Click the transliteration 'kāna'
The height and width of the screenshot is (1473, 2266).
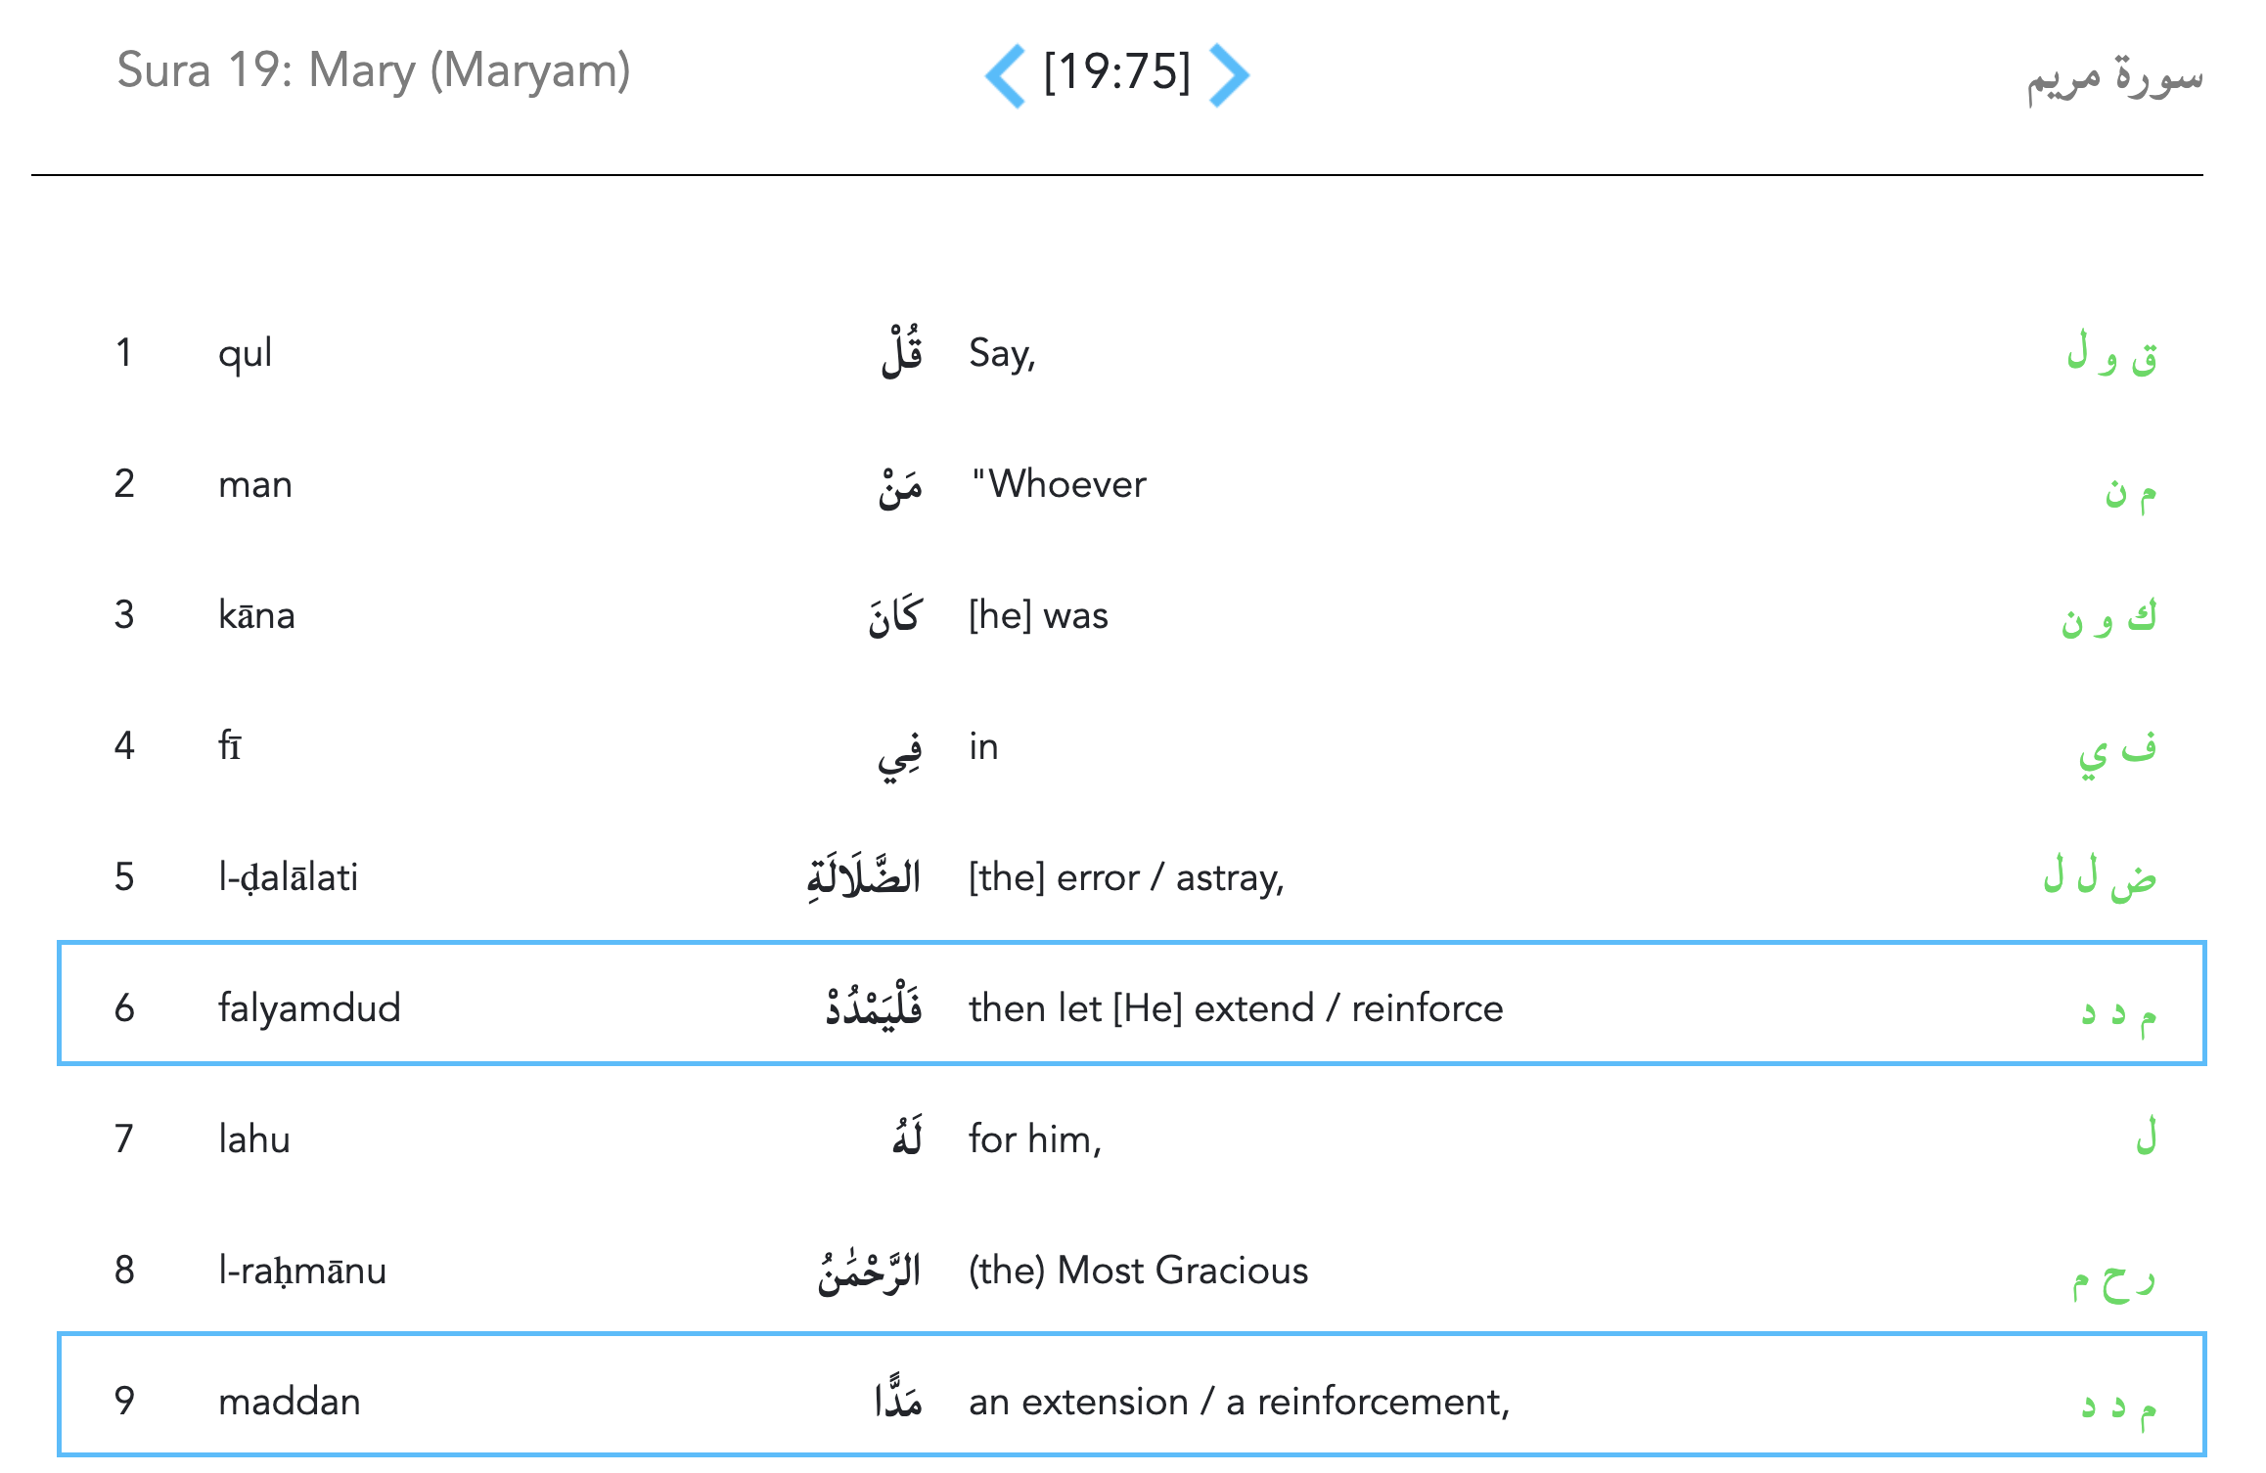point(256,616)
